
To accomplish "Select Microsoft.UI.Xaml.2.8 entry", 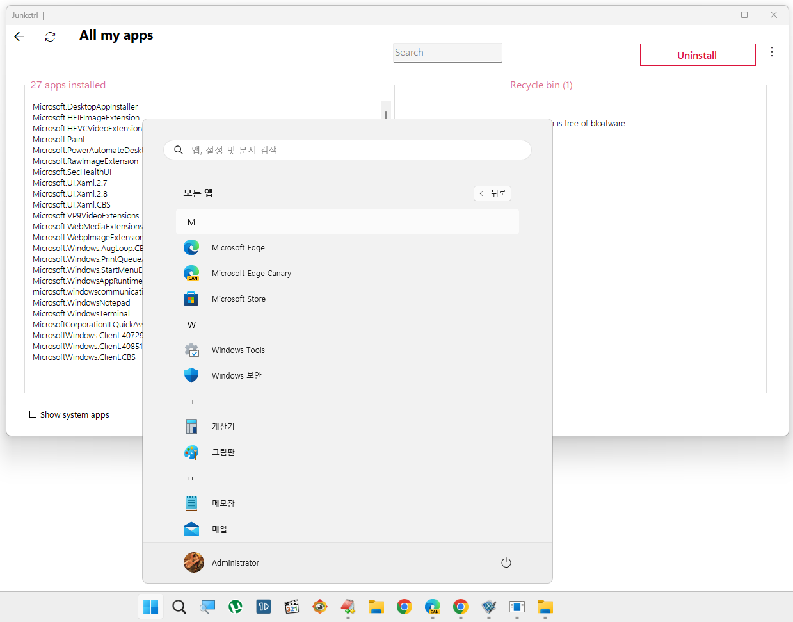I will tap(70, 194).
